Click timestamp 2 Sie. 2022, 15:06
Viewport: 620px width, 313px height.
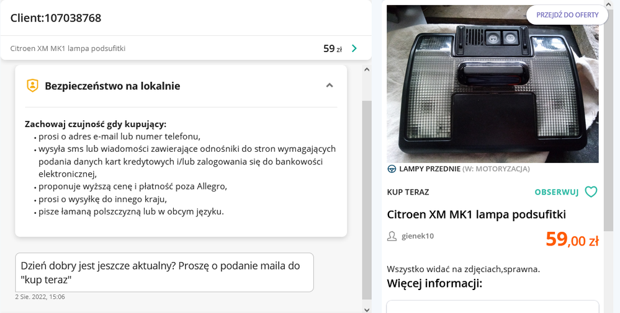[40, 297]
